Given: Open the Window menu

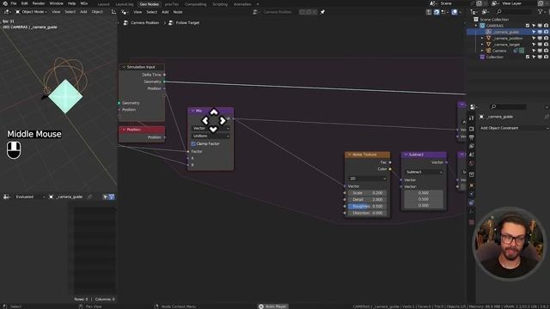Looking at the screenshot, I should point(56,3).
